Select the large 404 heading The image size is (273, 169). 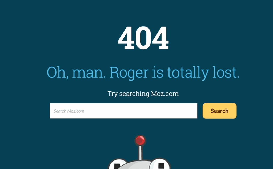(x=143, y=38)
